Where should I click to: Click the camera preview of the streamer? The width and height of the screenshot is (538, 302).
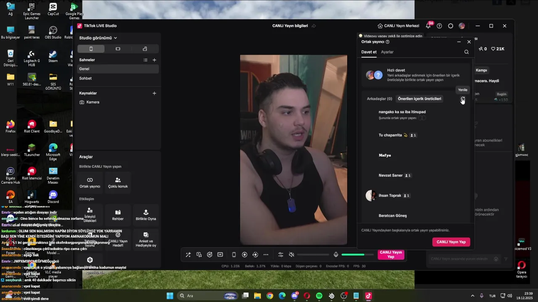[293, 150]
